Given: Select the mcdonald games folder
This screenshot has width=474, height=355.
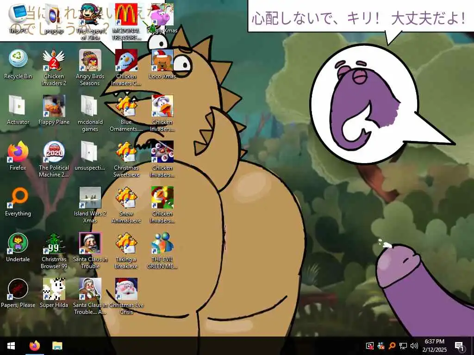Looking at the screenshot, I should pos(90,114).
